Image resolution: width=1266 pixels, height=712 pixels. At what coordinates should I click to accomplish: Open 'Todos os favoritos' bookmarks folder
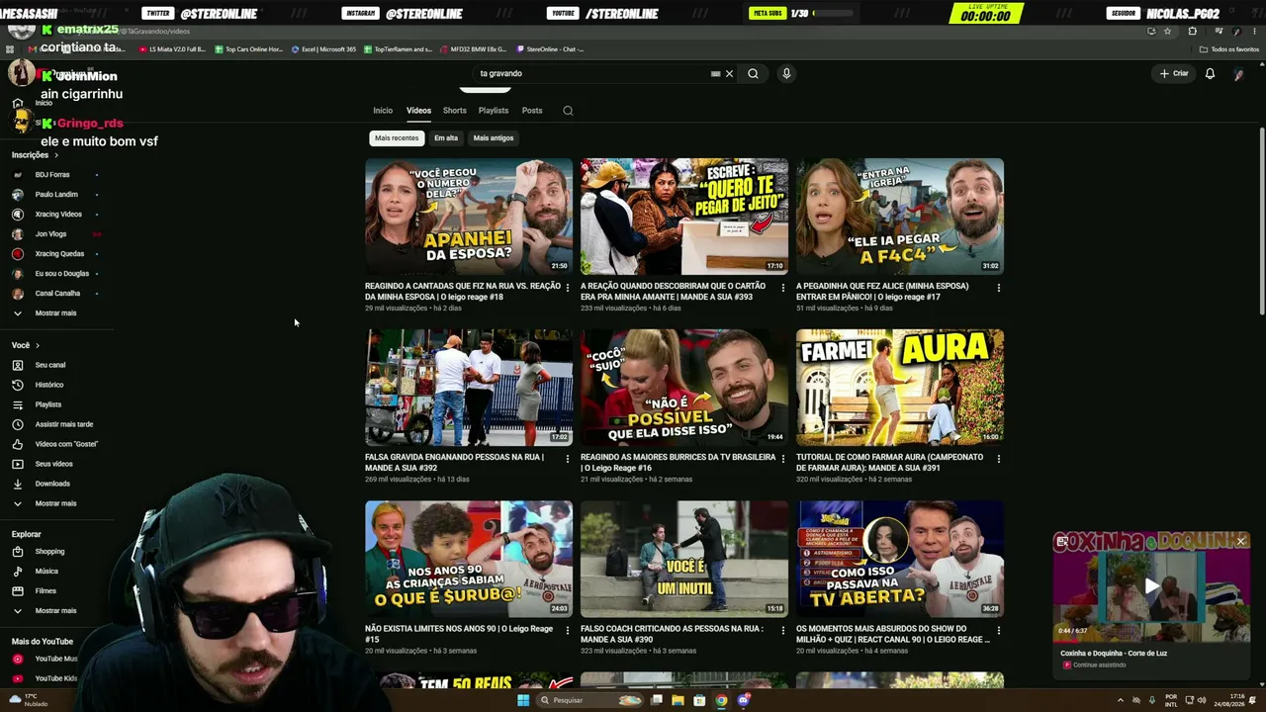point(1229,49)
